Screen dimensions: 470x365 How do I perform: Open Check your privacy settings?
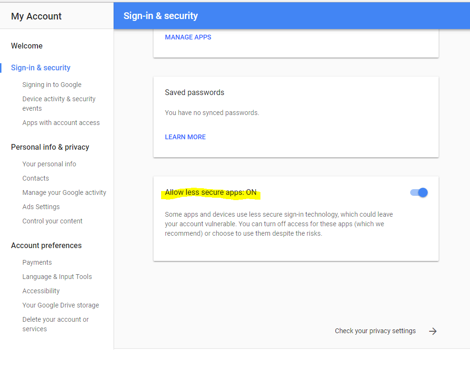tap(375, 331)
